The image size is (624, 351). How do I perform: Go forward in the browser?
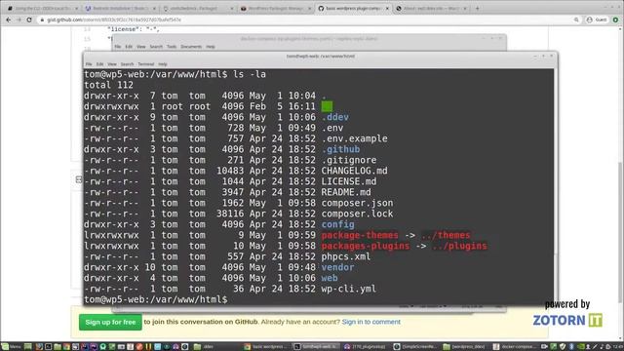[x=19, y=19]
